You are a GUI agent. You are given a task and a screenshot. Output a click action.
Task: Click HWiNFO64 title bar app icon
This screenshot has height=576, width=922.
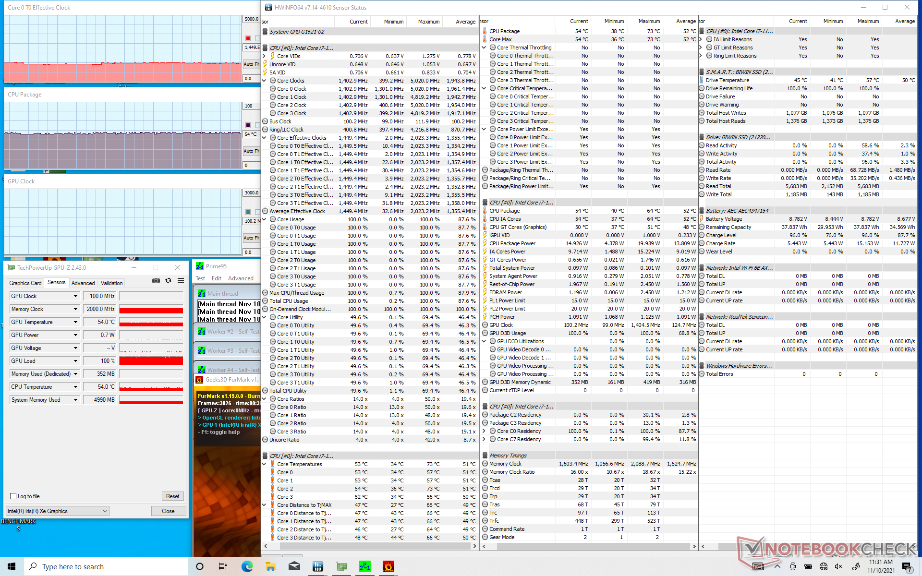[268, 8]
